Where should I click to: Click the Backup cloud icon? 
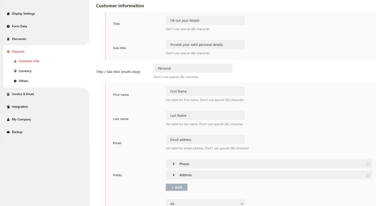[8, 132]
